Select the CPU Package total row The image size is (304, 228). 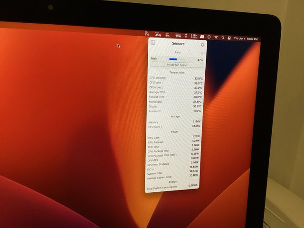(173, 151)
